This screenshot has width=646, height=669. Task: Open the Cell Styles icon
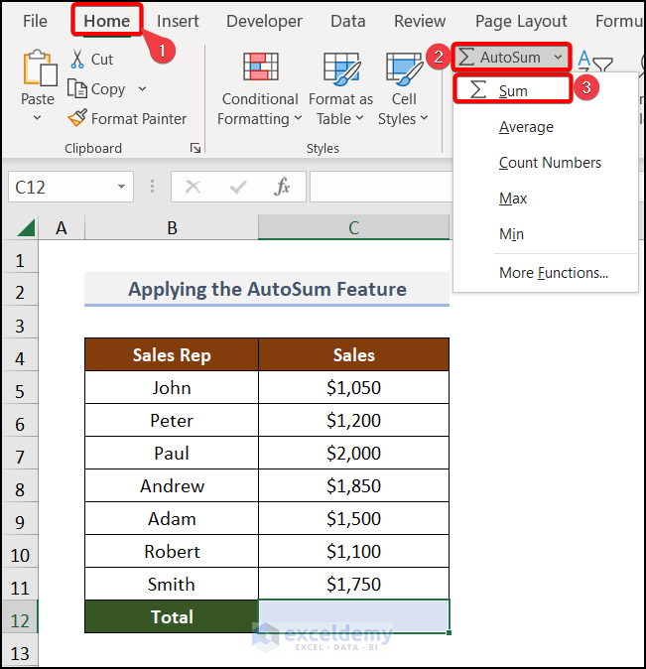coord(404,67)
